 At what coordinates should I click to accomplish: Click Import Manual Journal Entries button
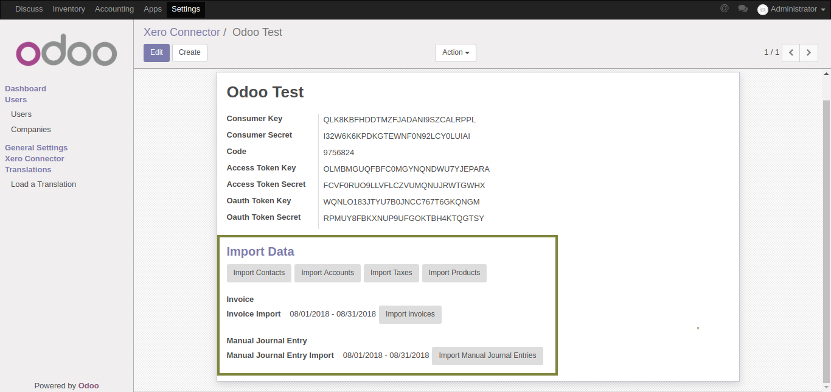tap(487, 356)
